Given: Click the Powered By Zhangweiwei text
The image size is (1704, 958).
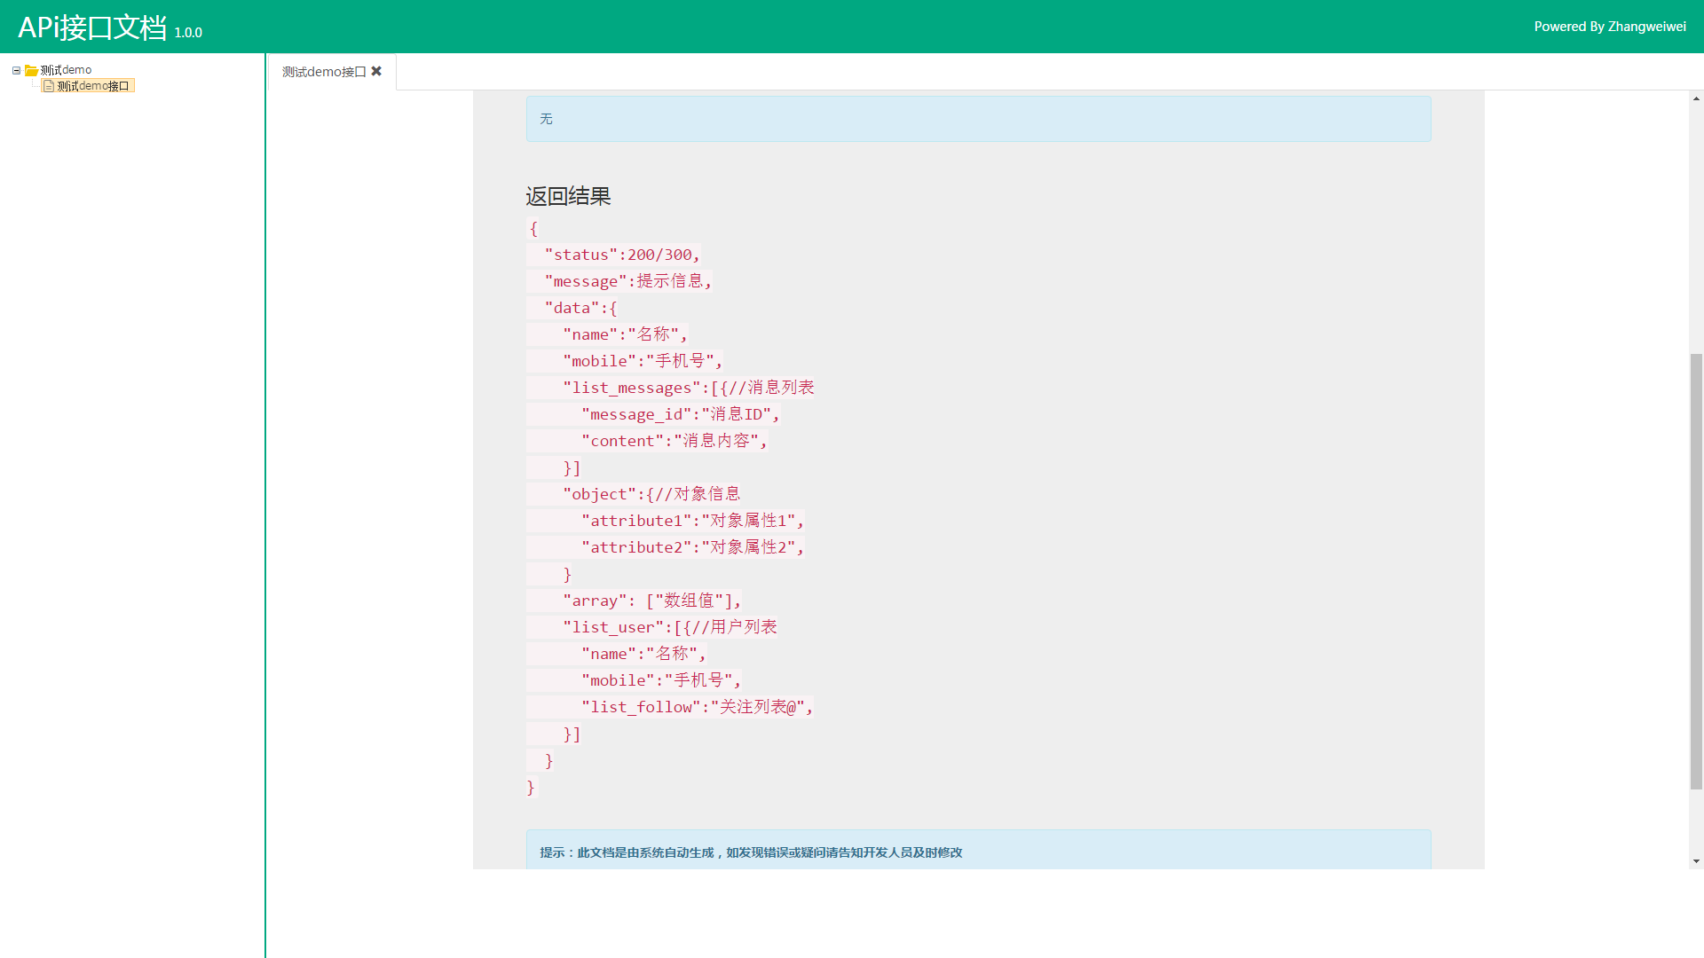Looking at the screenshot, I should pos(1609,27).
